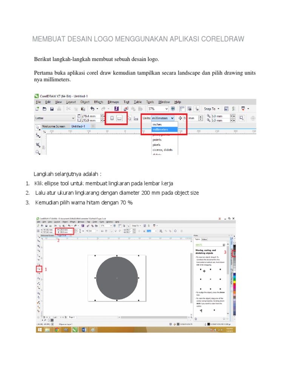Screen dimensions: 290x387
Task: Open Word from the Windows taskbar
Action: tap(84, 330)
